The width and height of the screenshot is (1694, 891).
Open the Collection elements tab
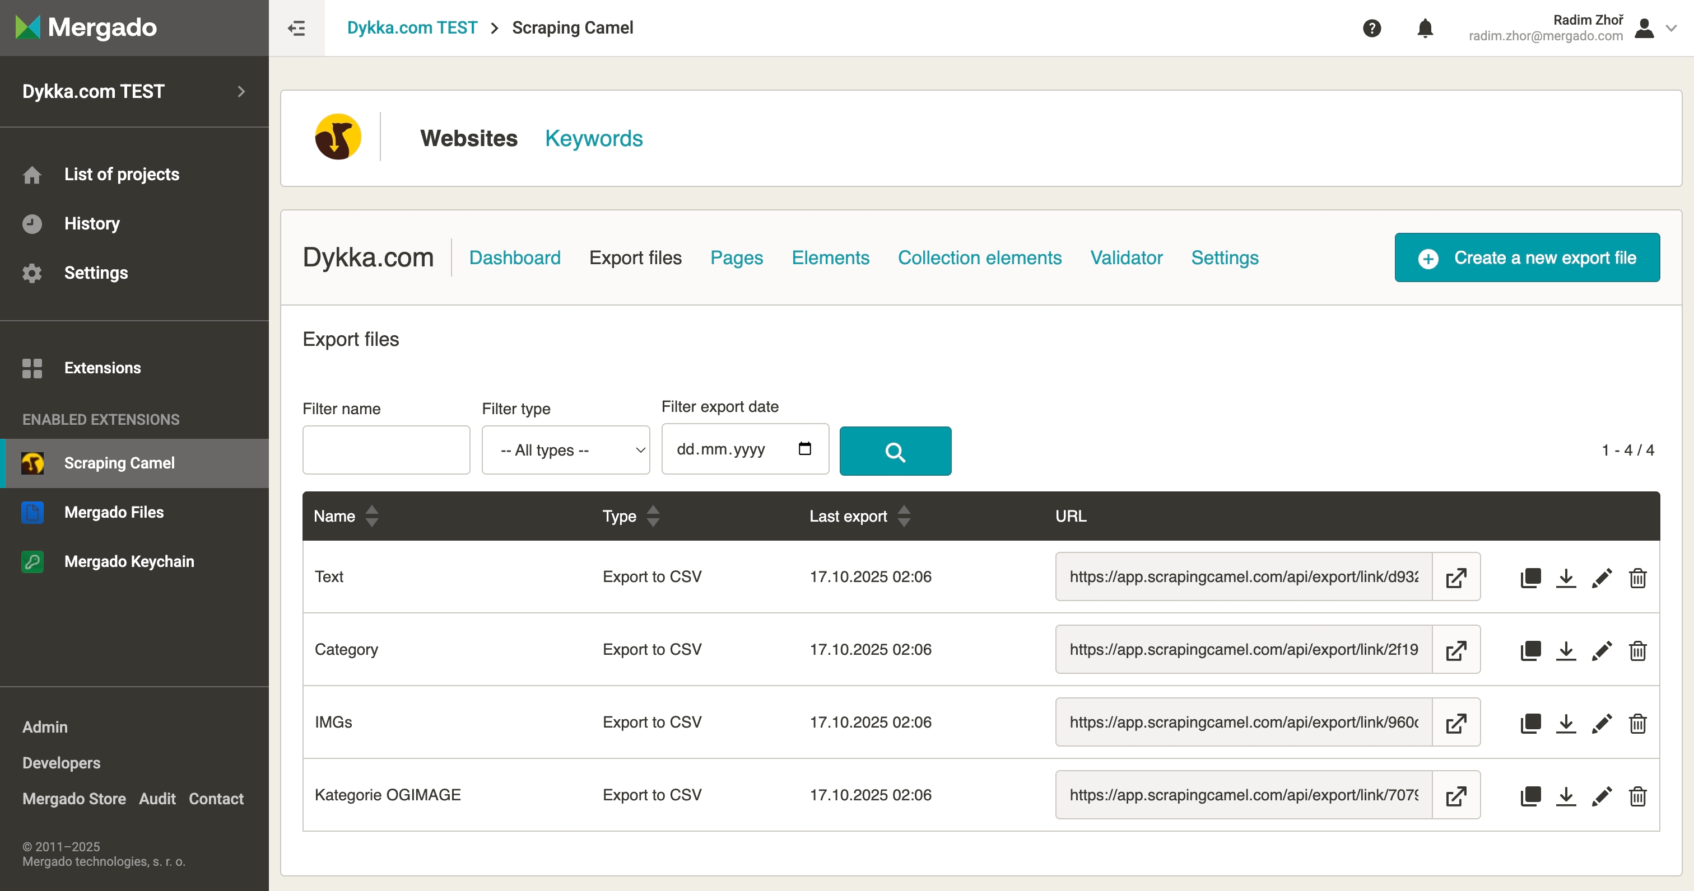coord(979,257)
